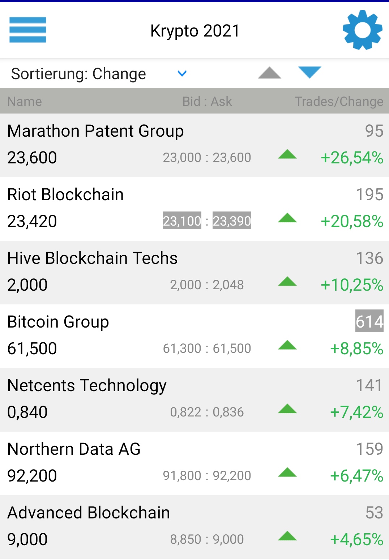
Task: Click the green up arrow for Marathon Patent Group
Action: click(287, 155)
